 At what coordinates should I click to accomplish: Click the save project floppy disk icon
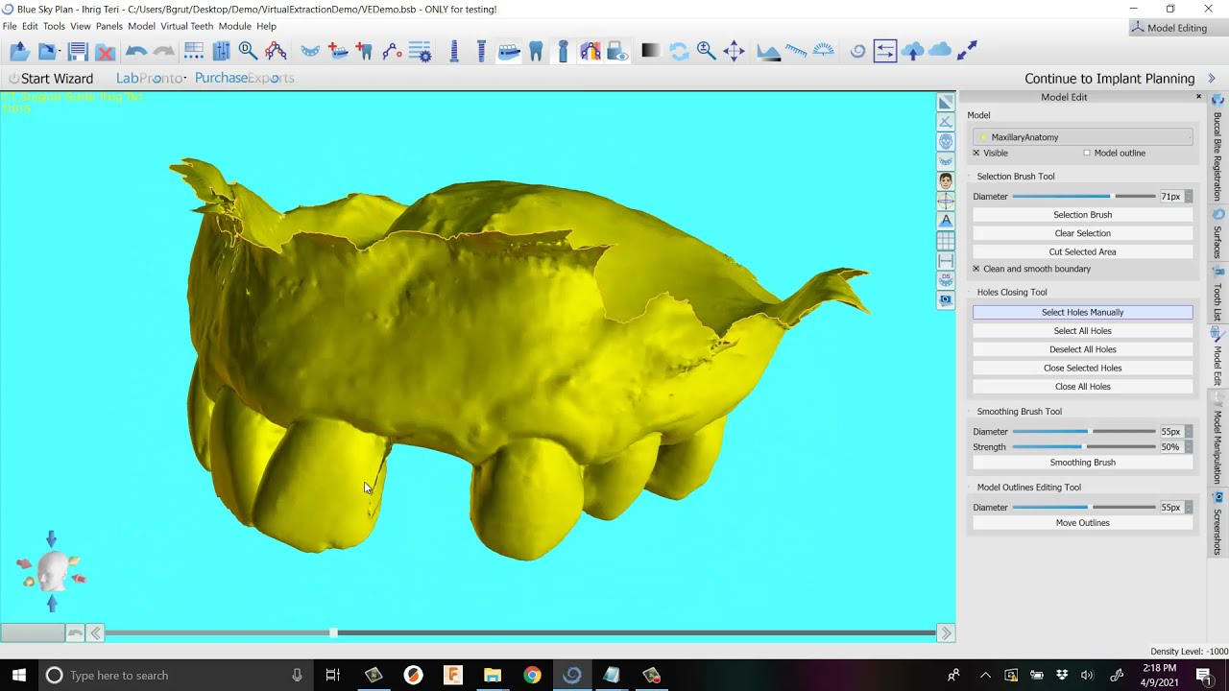pyautogui.click(x=79, y=52)
